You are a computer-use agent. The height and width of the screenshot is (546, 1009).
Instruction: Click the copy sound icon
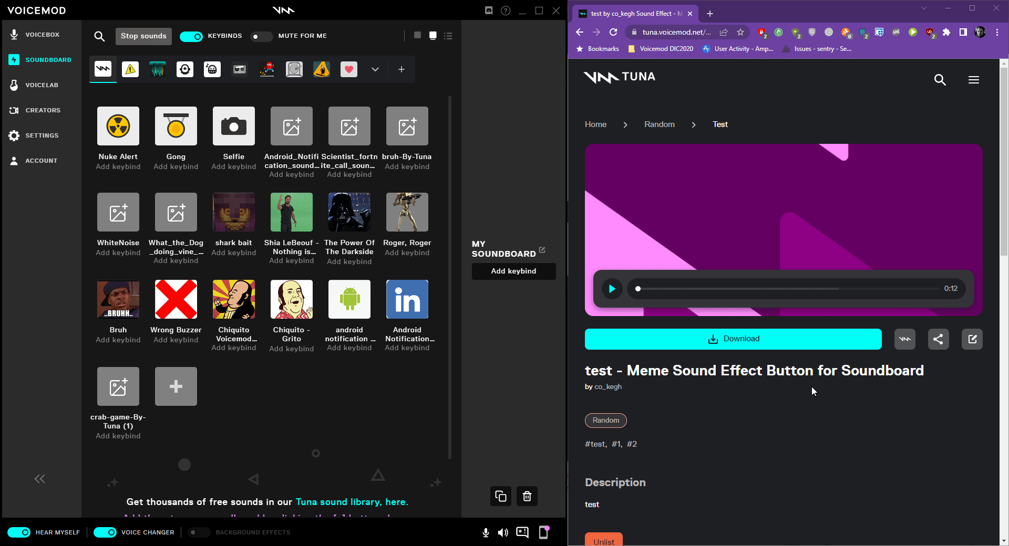(x=500, y=496)
